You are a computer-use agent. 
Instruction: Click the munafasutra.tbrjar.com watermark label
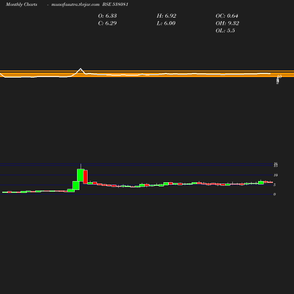(75, 5)
